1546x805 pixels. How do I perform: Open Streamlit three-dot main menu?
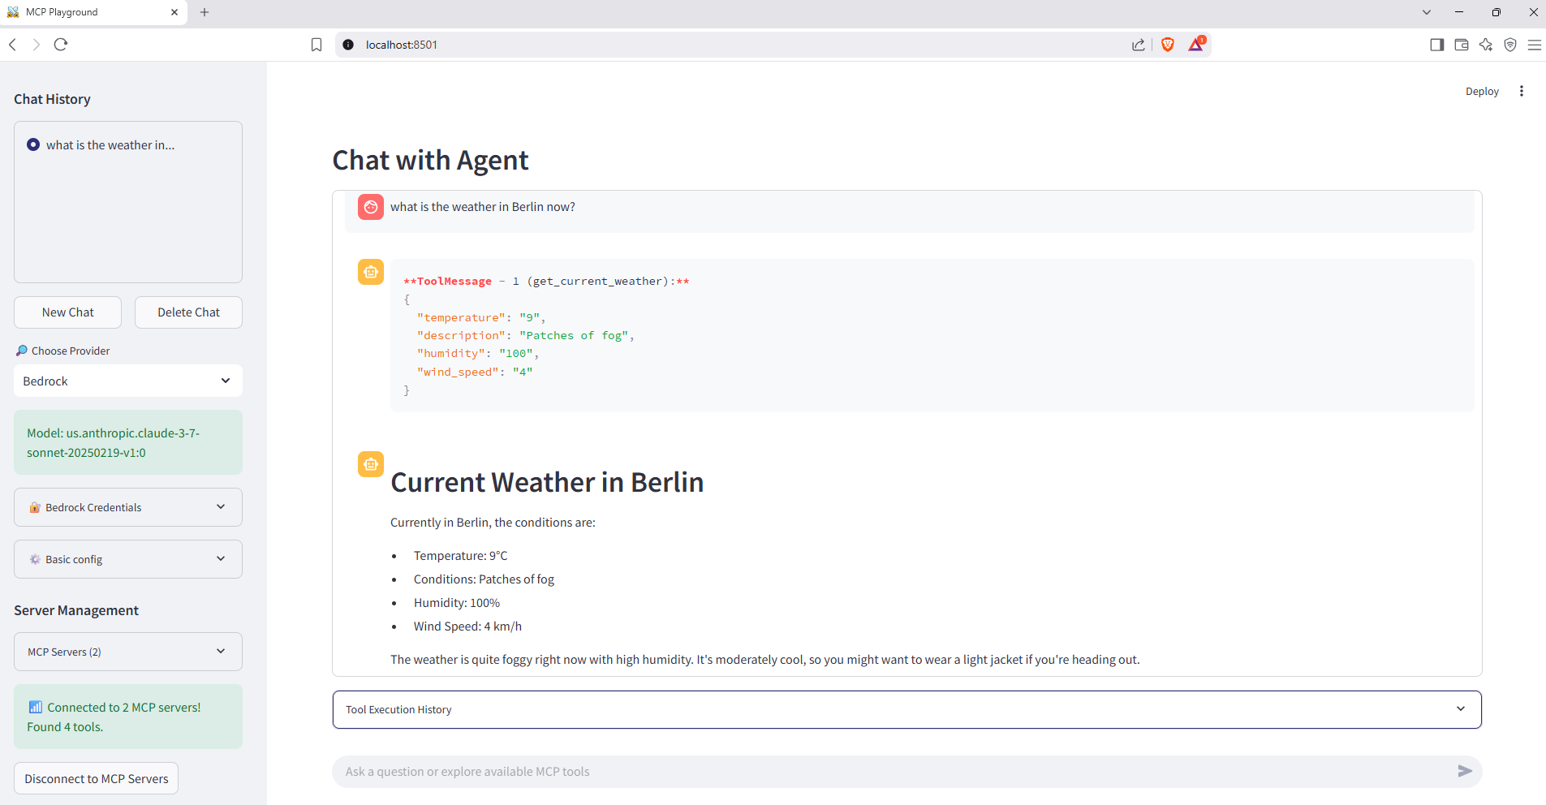pyautogui.click(x=1522, y=92)
